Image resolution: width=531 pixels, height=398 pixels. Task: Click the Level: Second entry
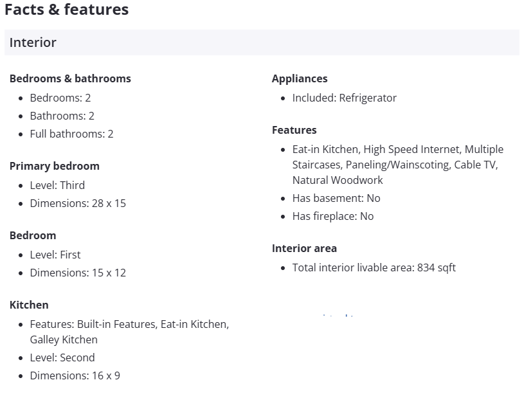pyautogui.click(x=62, y=357)
